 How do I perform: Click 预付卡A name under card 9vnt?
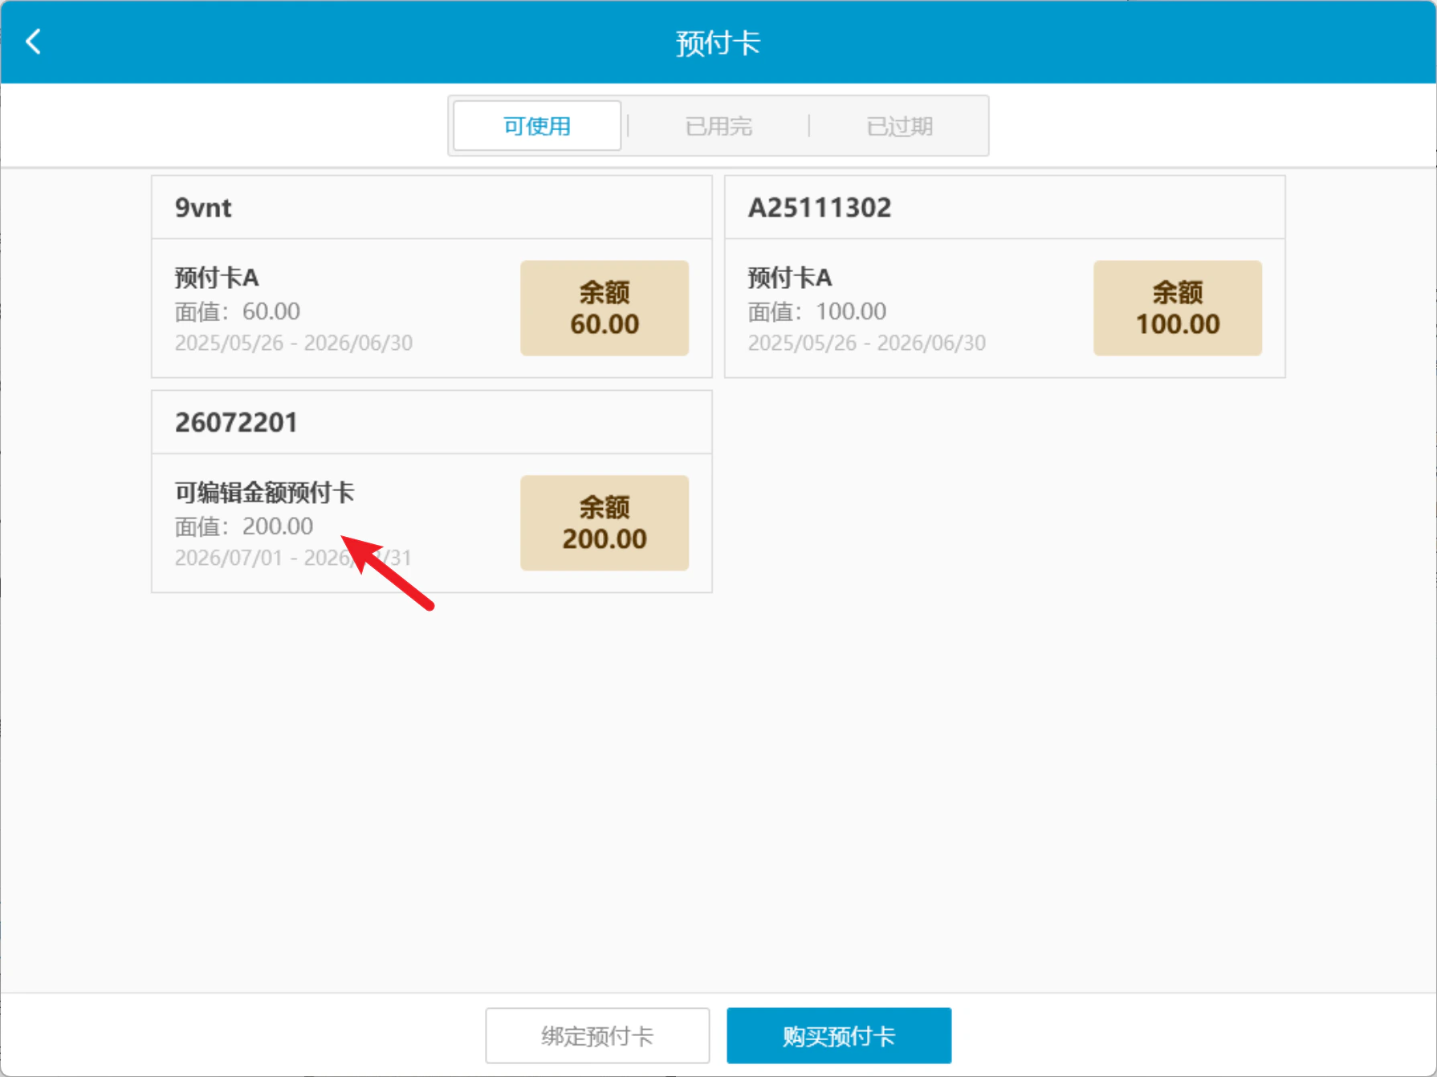[217, 278]
